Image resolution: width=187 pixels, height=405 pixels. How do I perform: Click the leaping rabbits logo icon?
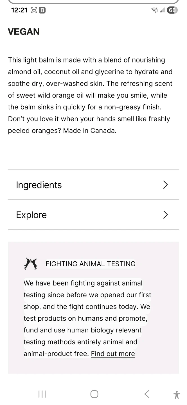31,264
